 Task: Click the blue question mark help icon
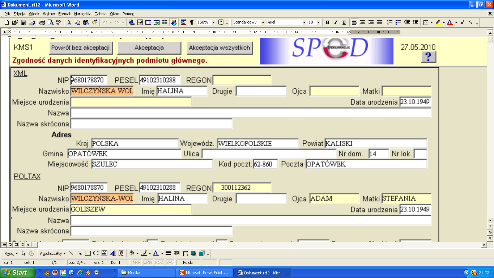428,57
